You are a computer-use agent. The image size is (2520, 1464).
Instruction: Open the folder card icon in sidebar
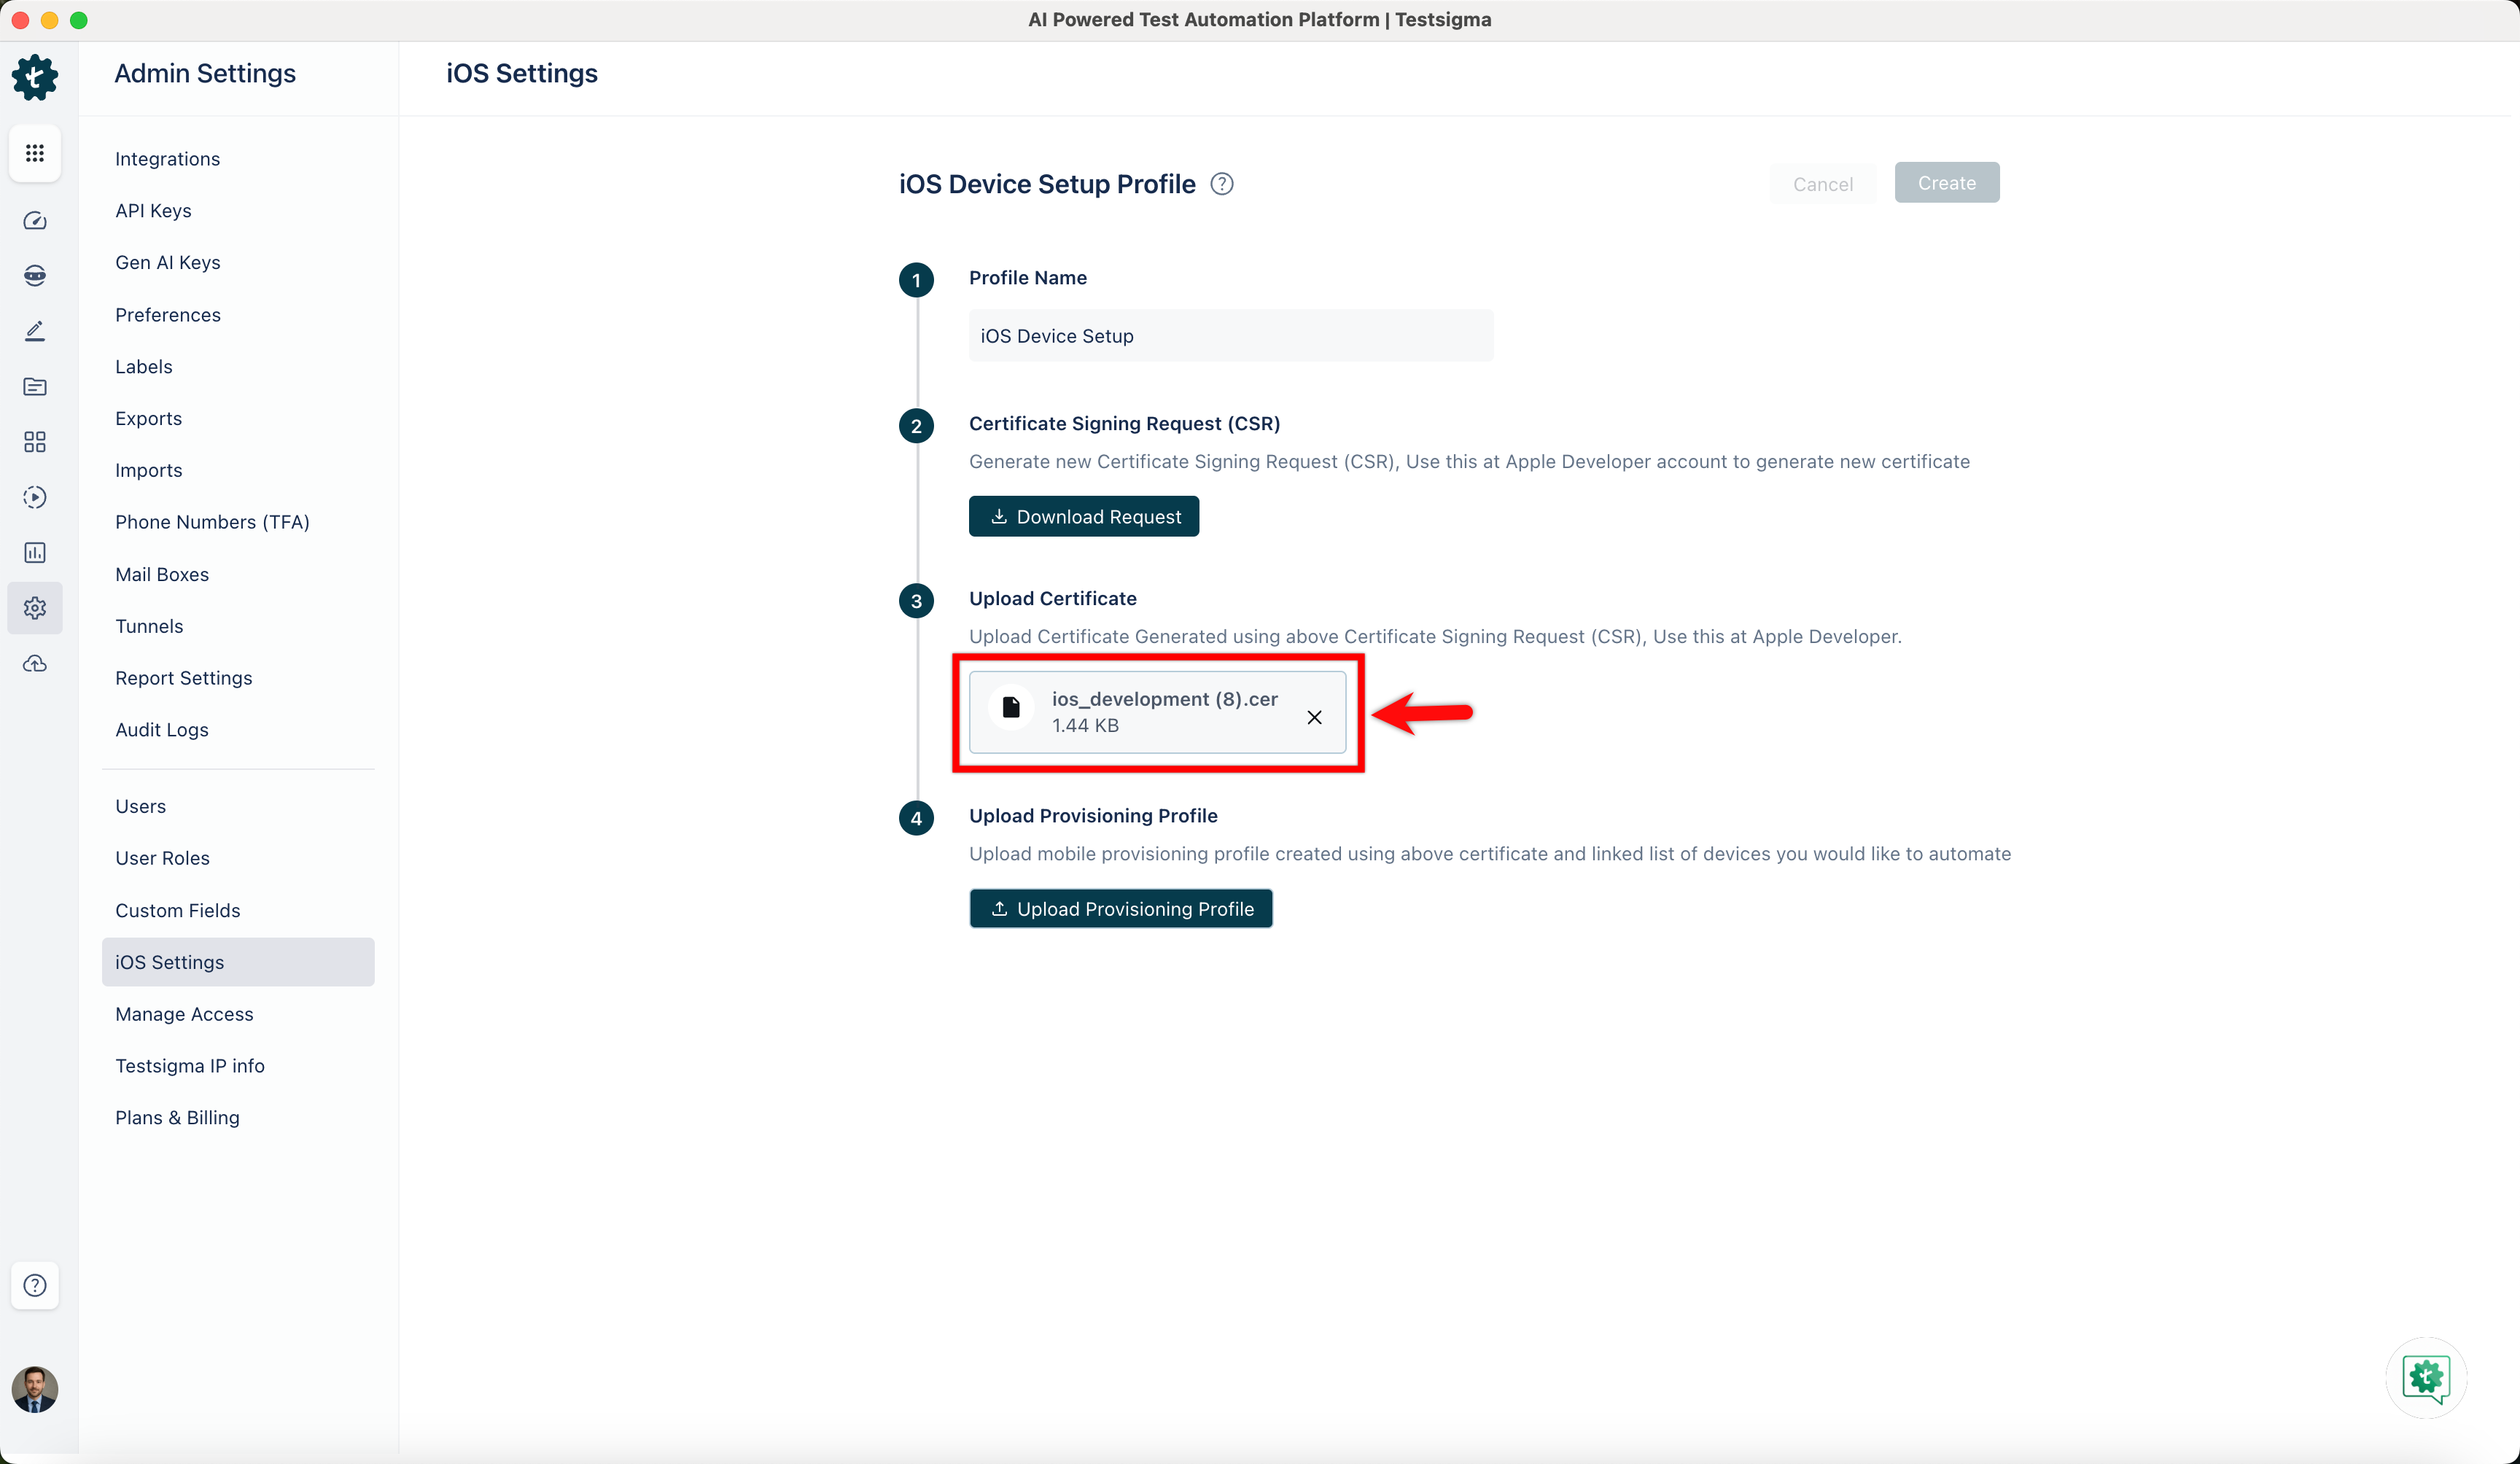point(35,387)
